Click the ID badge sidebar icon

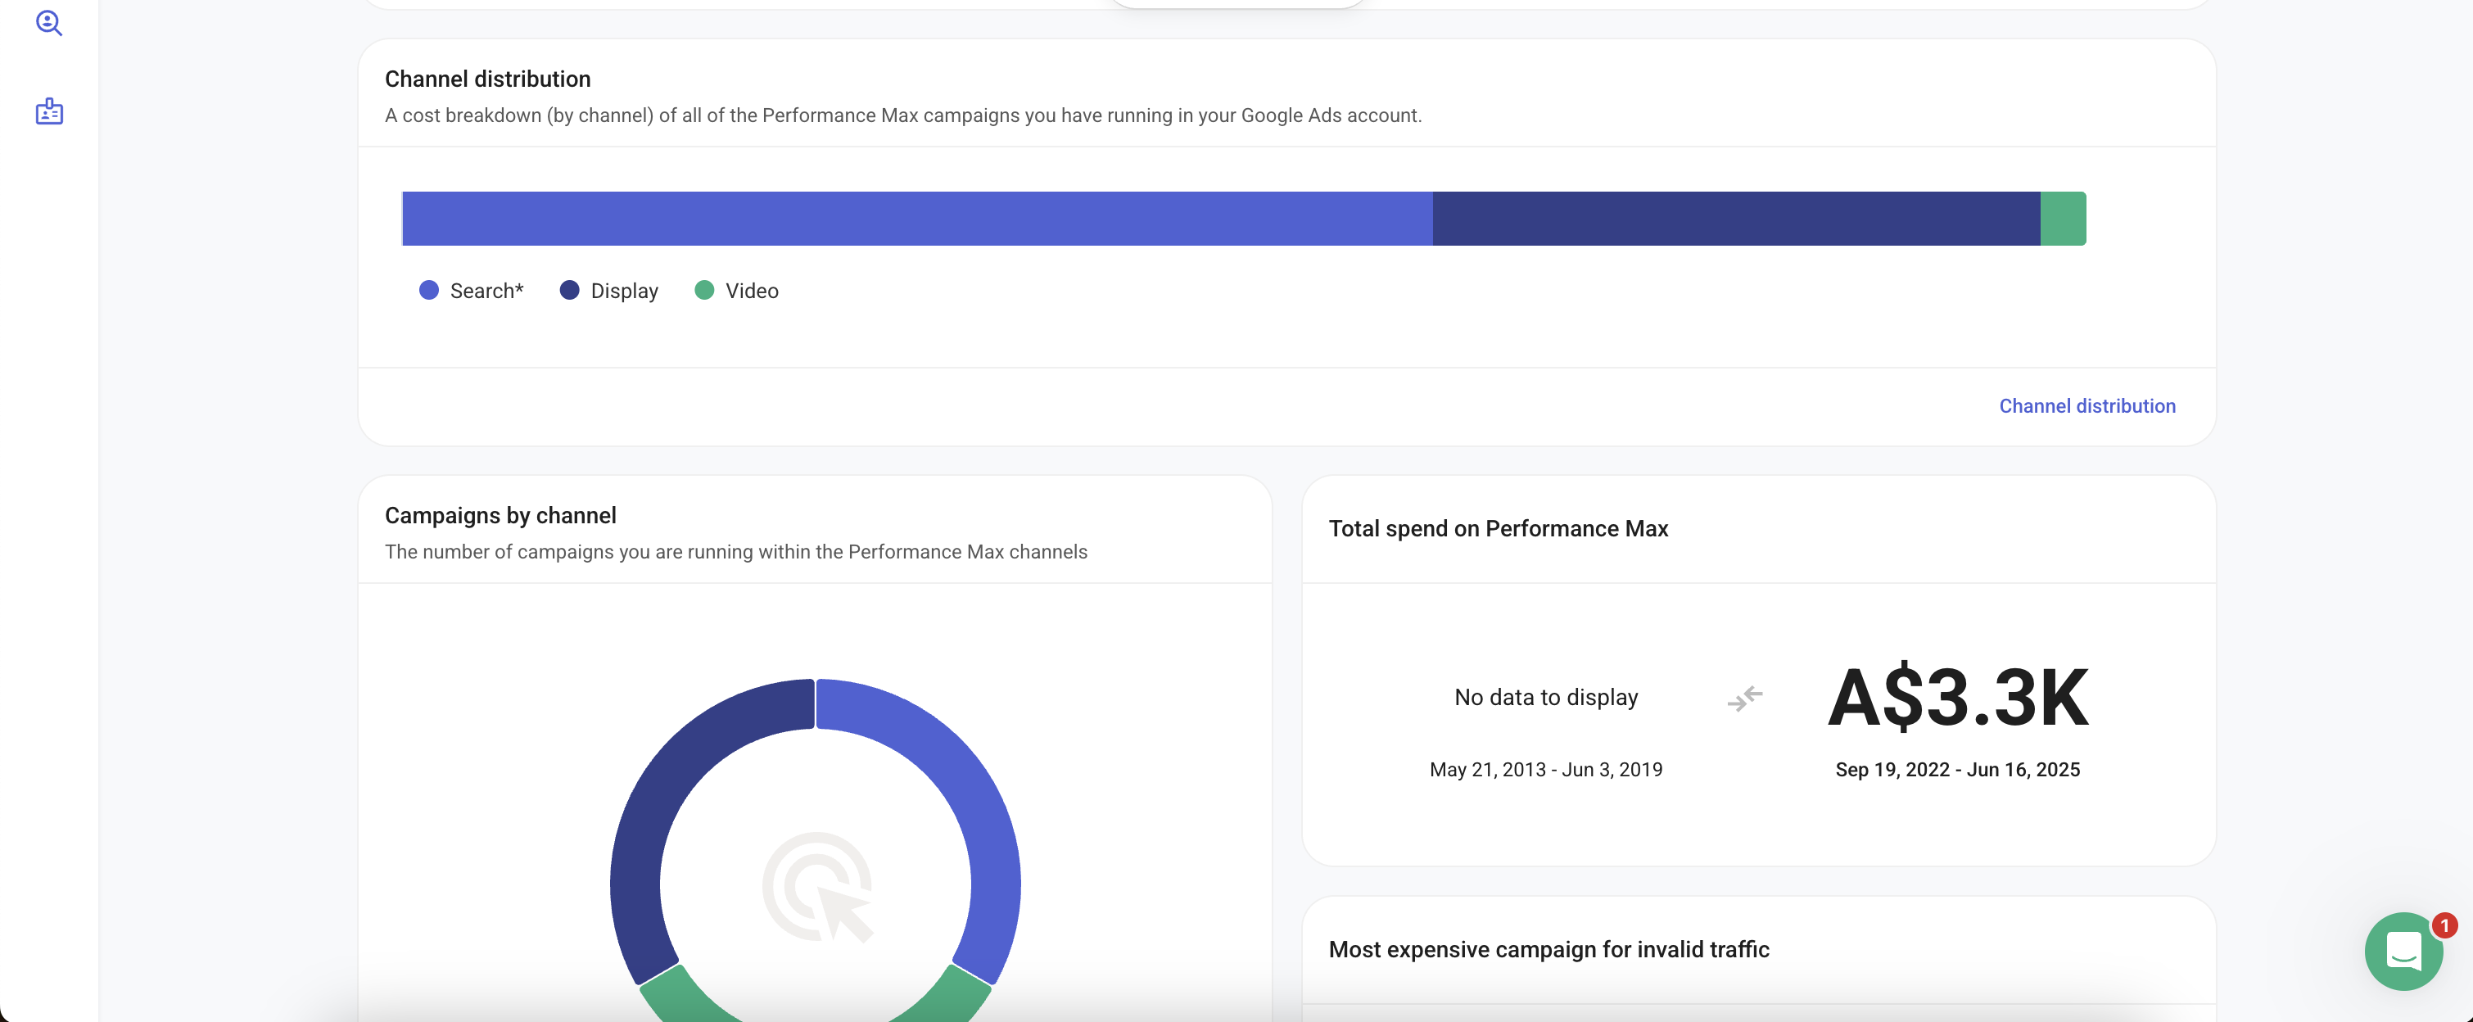pos(49,111)
